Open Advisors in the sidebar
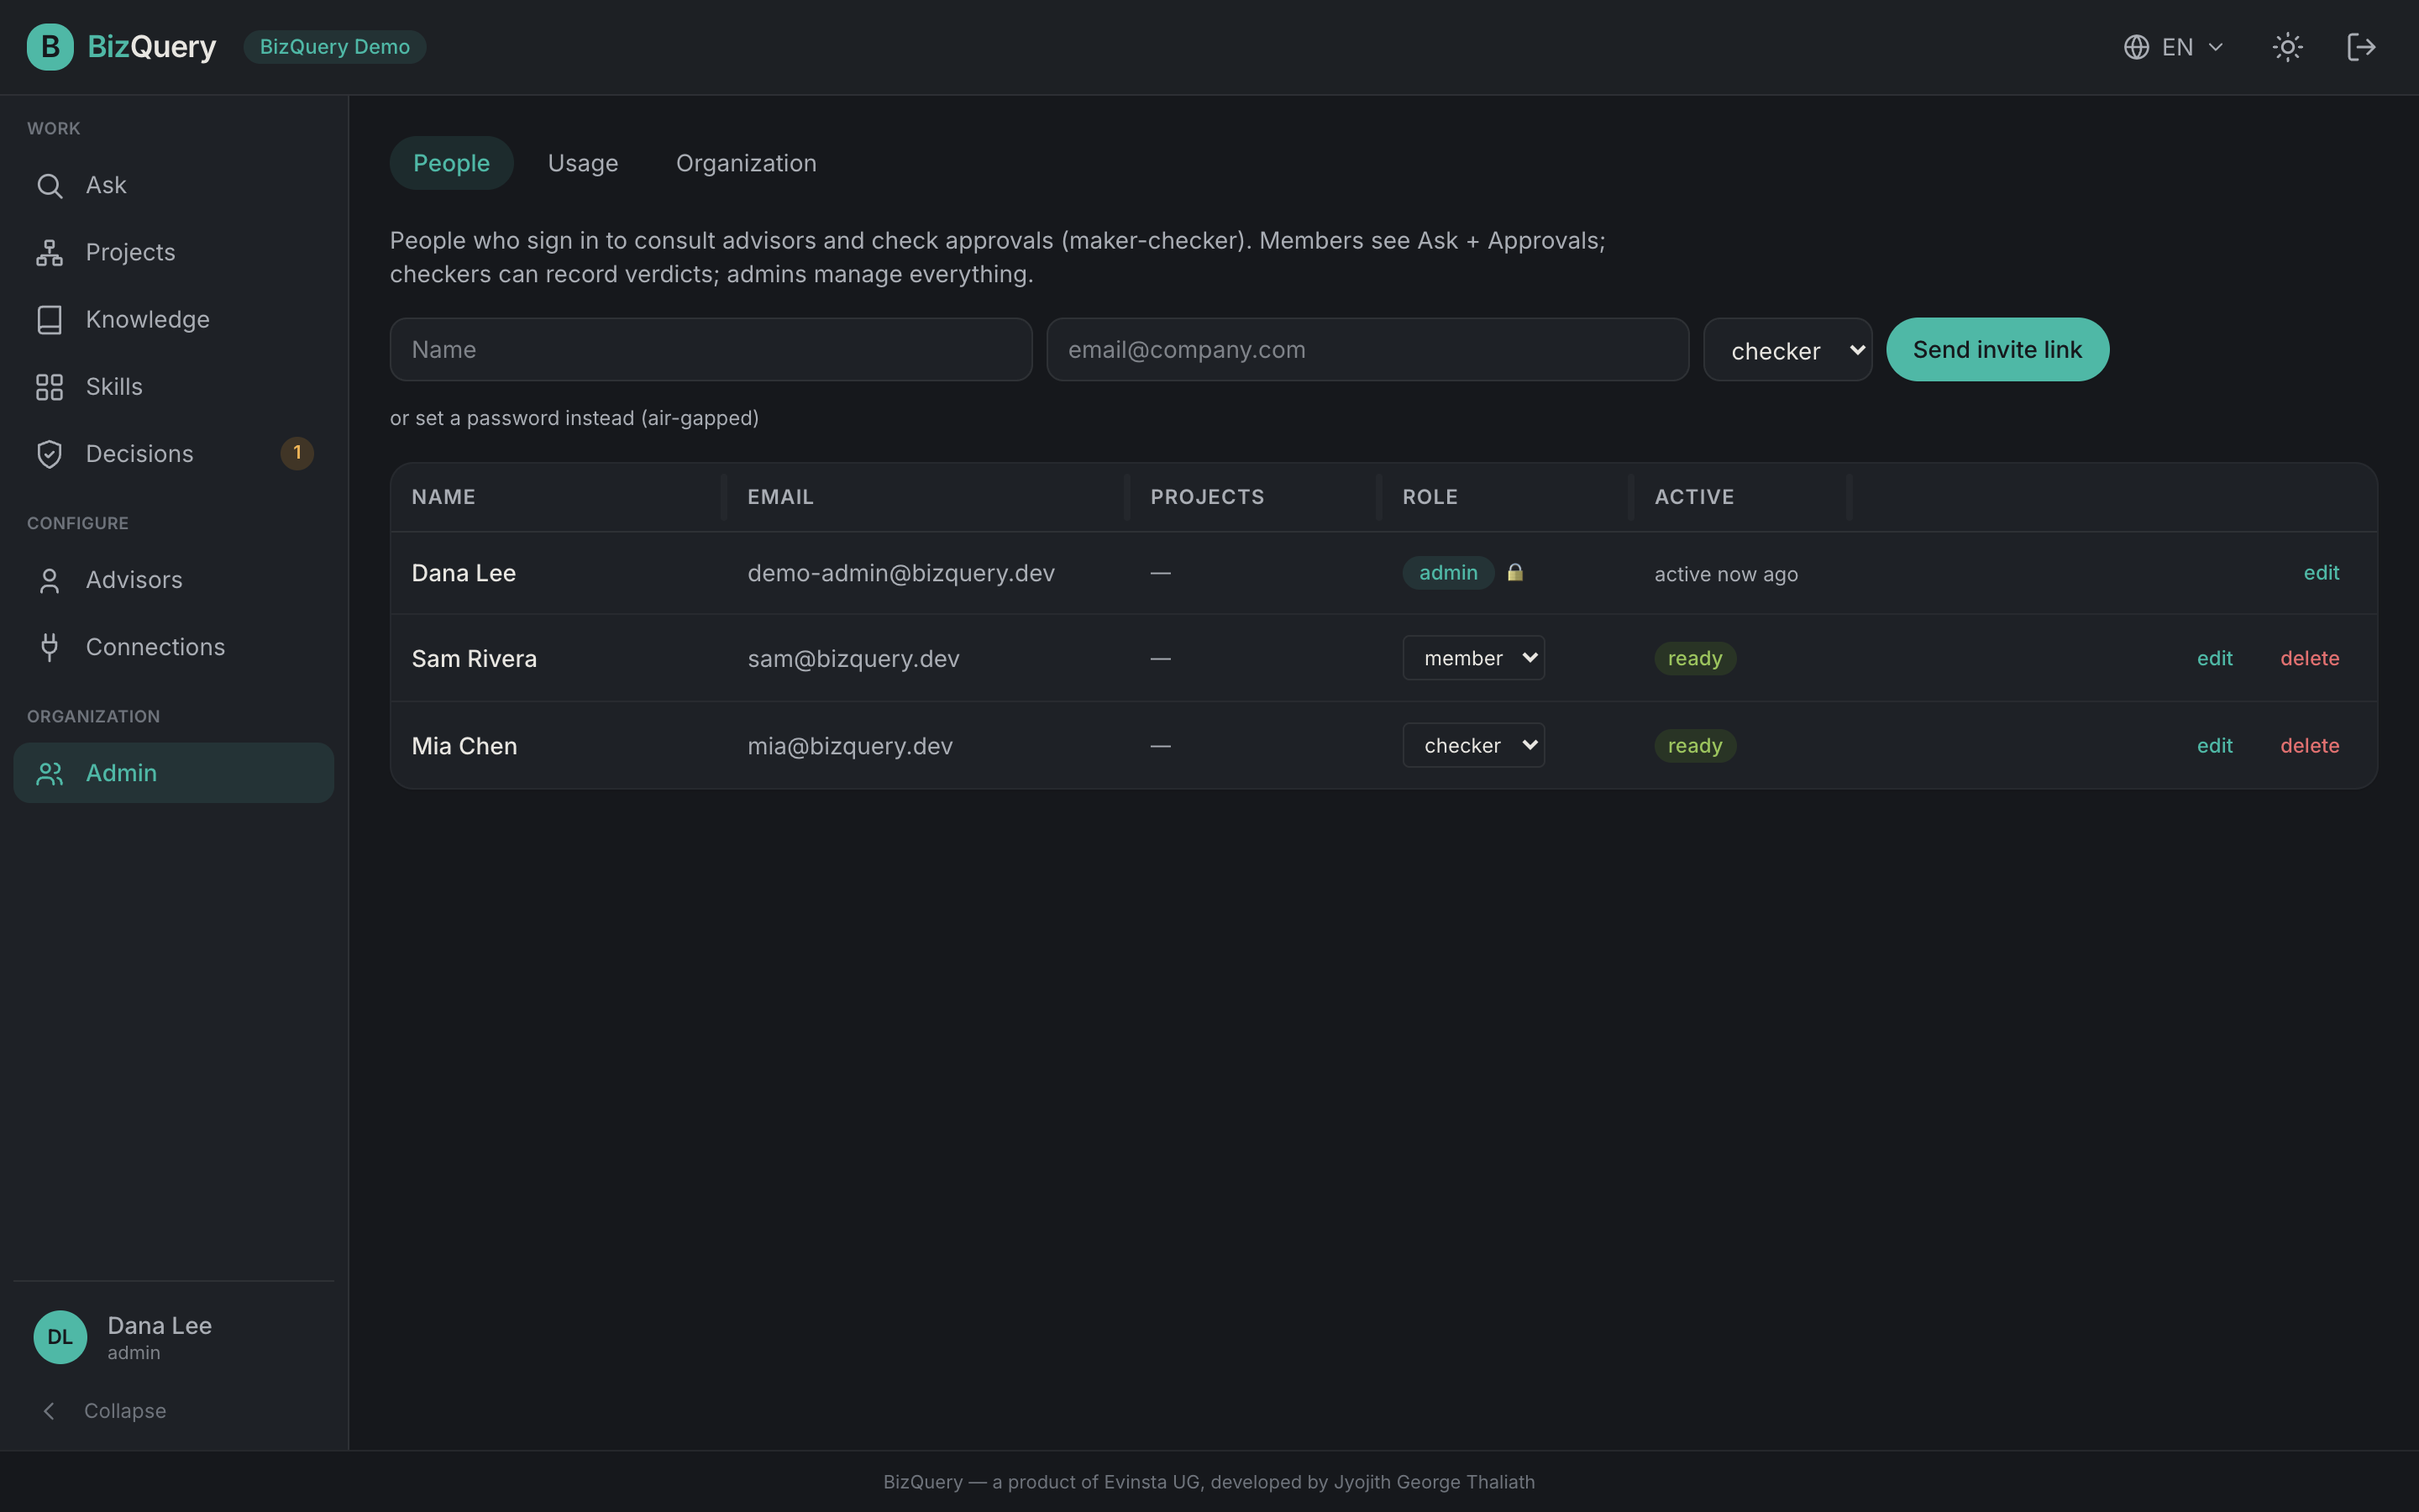The image size is (2419, 1512). [x=174, y=580]
